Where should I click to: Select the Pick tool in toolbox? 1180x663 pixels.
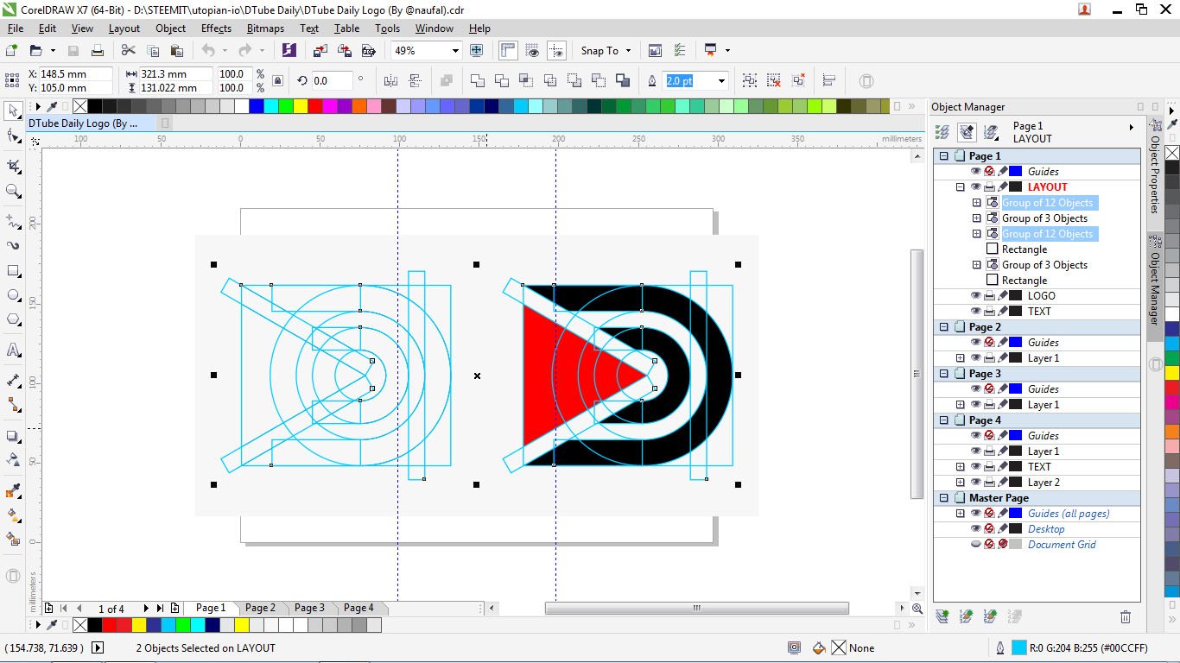(x=13, y=111)
